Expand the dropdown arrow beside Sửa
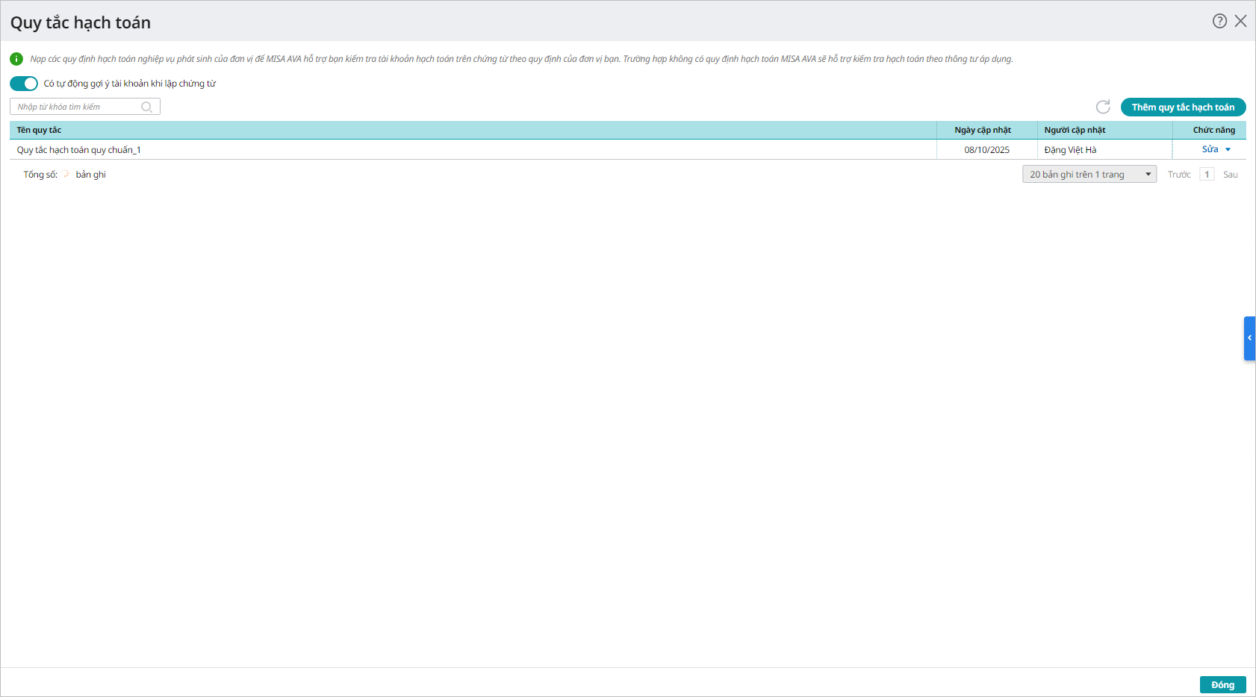 pos(1228,150)
